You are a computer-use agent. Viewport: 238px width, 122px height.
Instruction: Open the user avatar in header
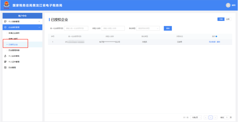tap(228, 5)
